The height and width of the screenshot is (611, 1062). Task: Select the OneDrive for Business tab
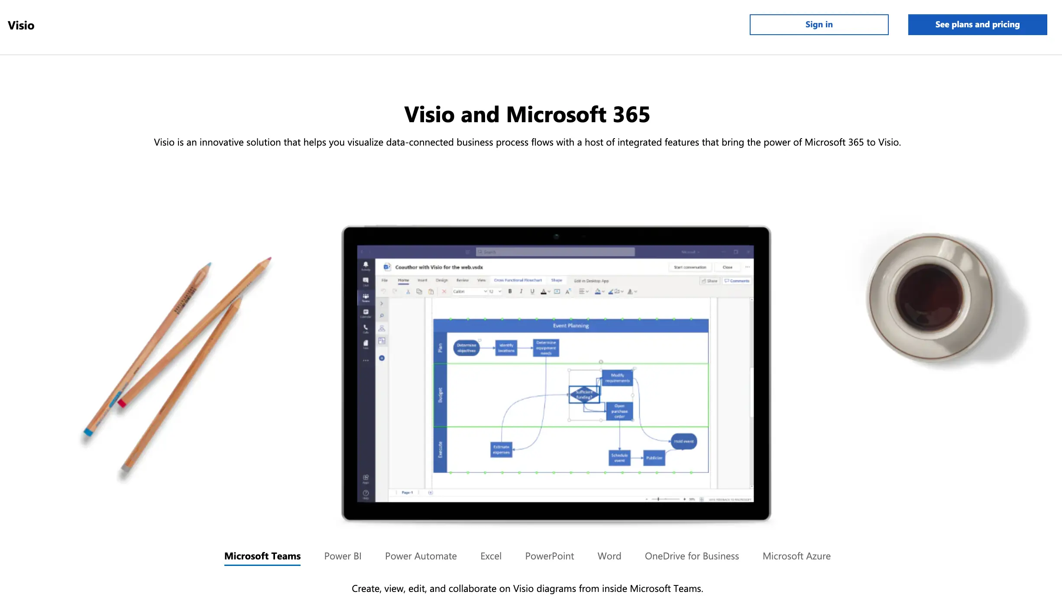(x=692, y=556)
